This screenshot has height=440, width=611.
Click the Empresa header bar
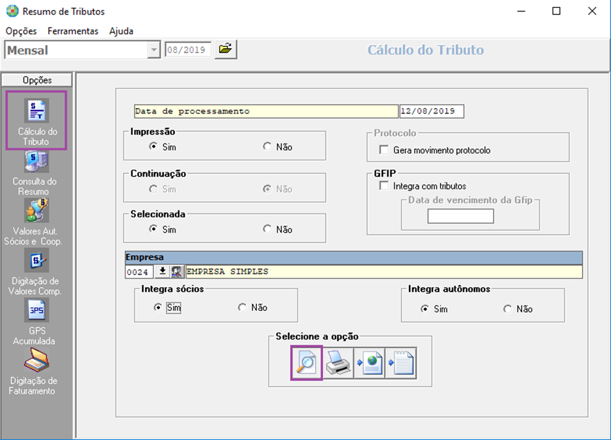[x=354, y=257]
